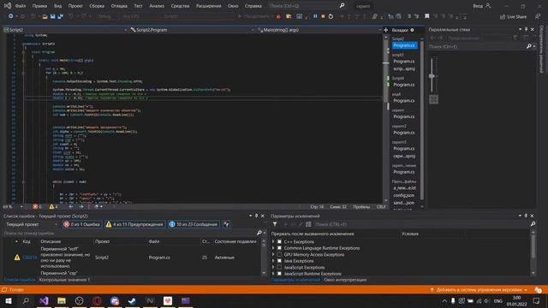Click the Save All toolbar icon
The image size is (548, 308).
click(61, 16)
